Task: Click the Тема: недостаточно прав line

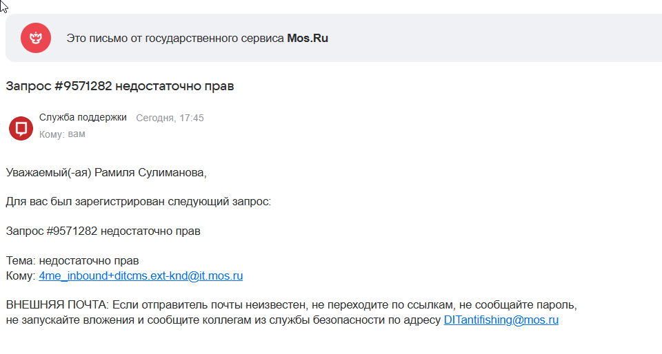Action: pos(72,261)
